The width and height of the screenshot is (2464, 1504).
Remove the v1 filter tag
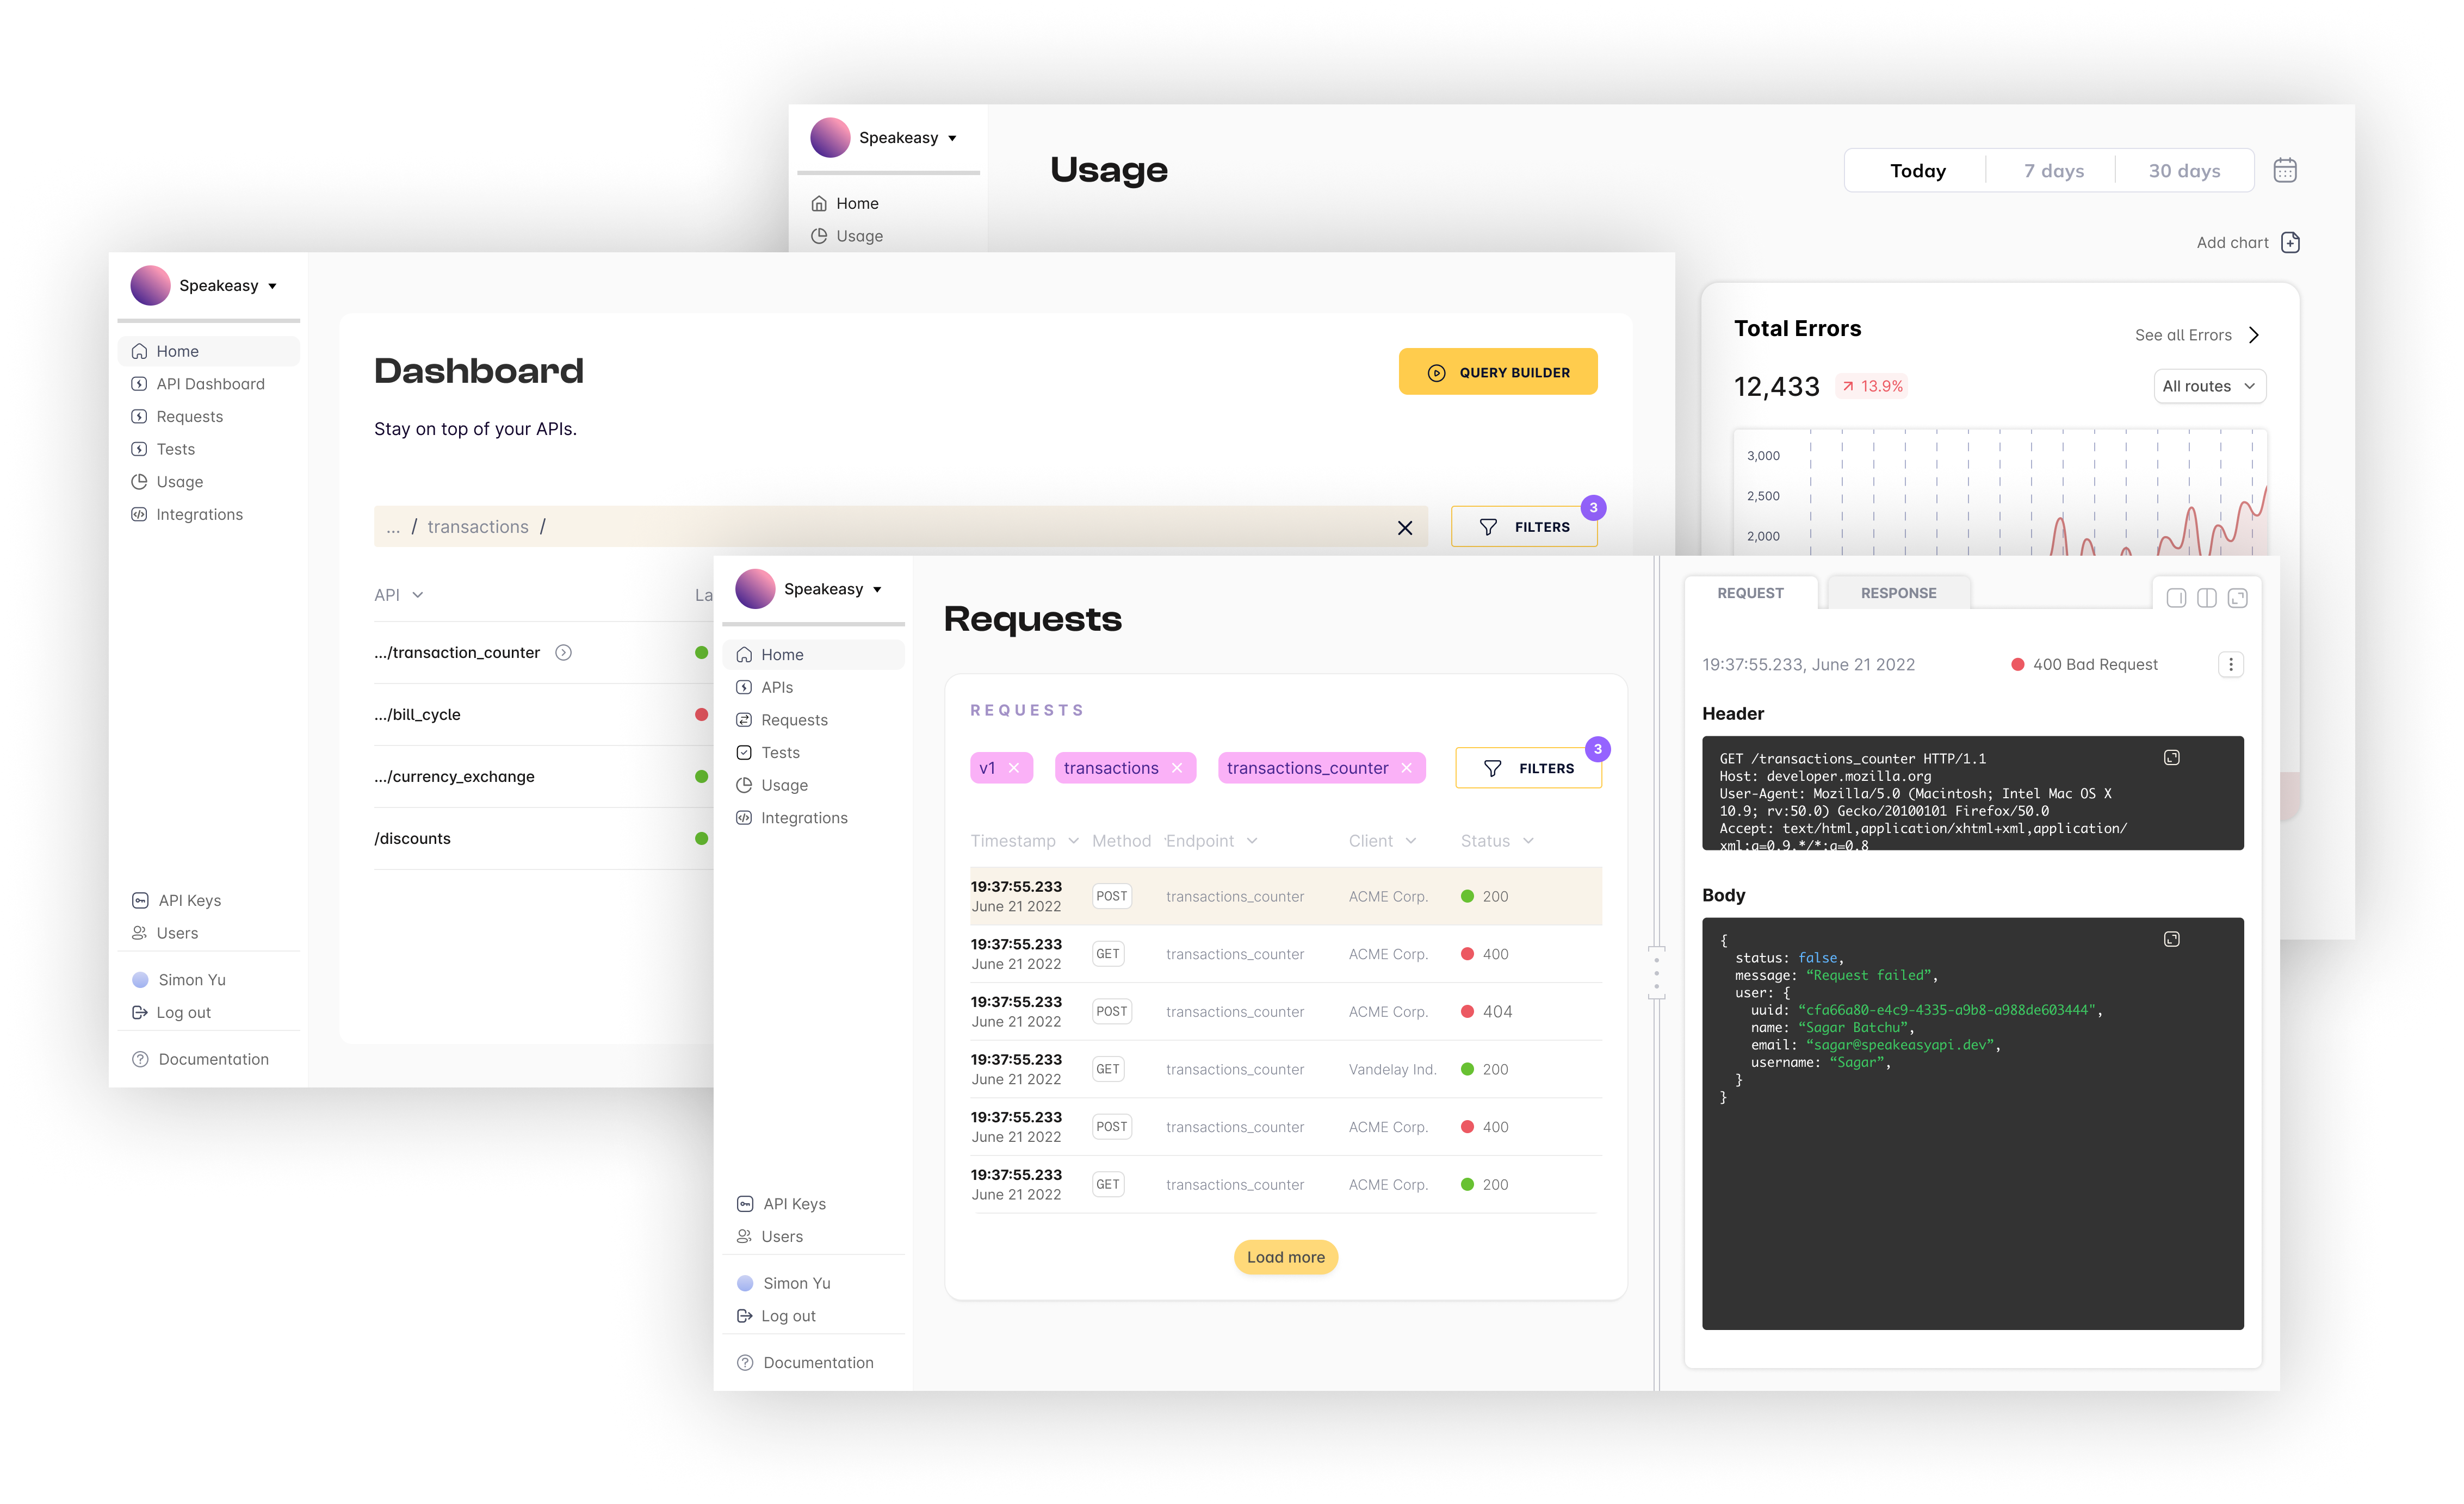[x=1014, y=768]
